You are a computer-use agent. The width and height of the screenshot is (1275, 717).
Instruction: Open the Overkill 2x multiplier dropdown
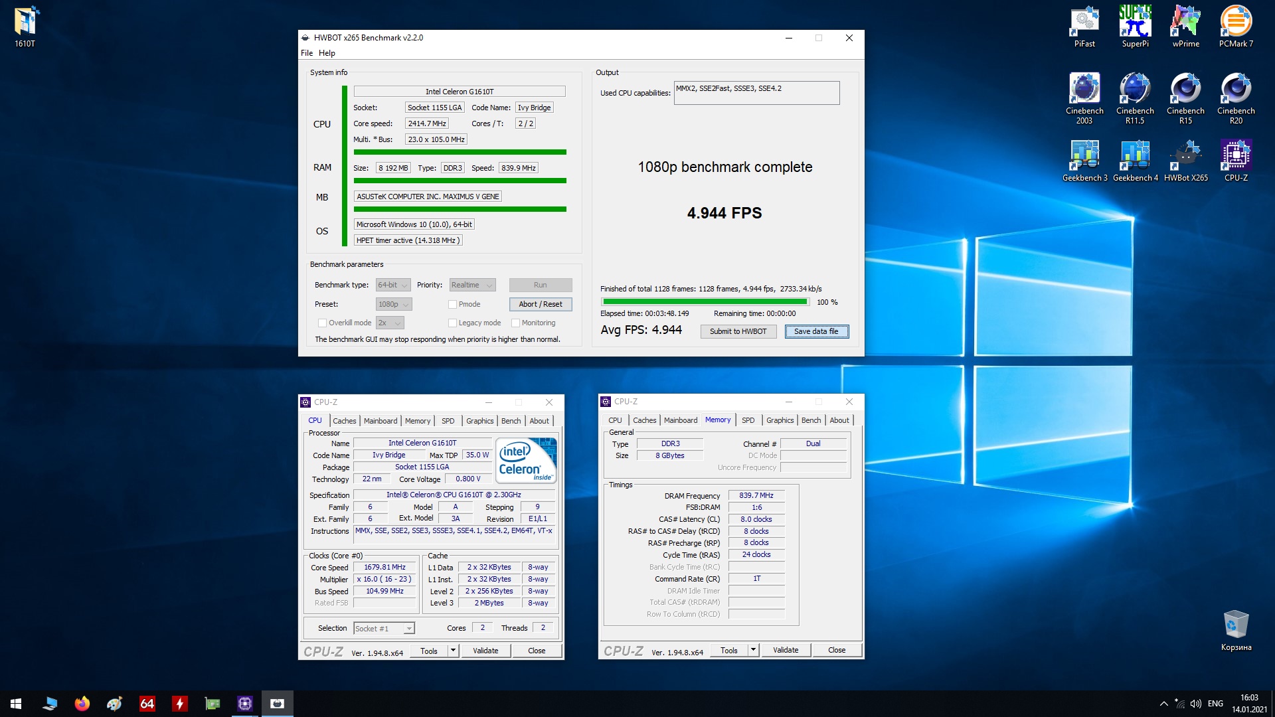[x=390, y=323]
